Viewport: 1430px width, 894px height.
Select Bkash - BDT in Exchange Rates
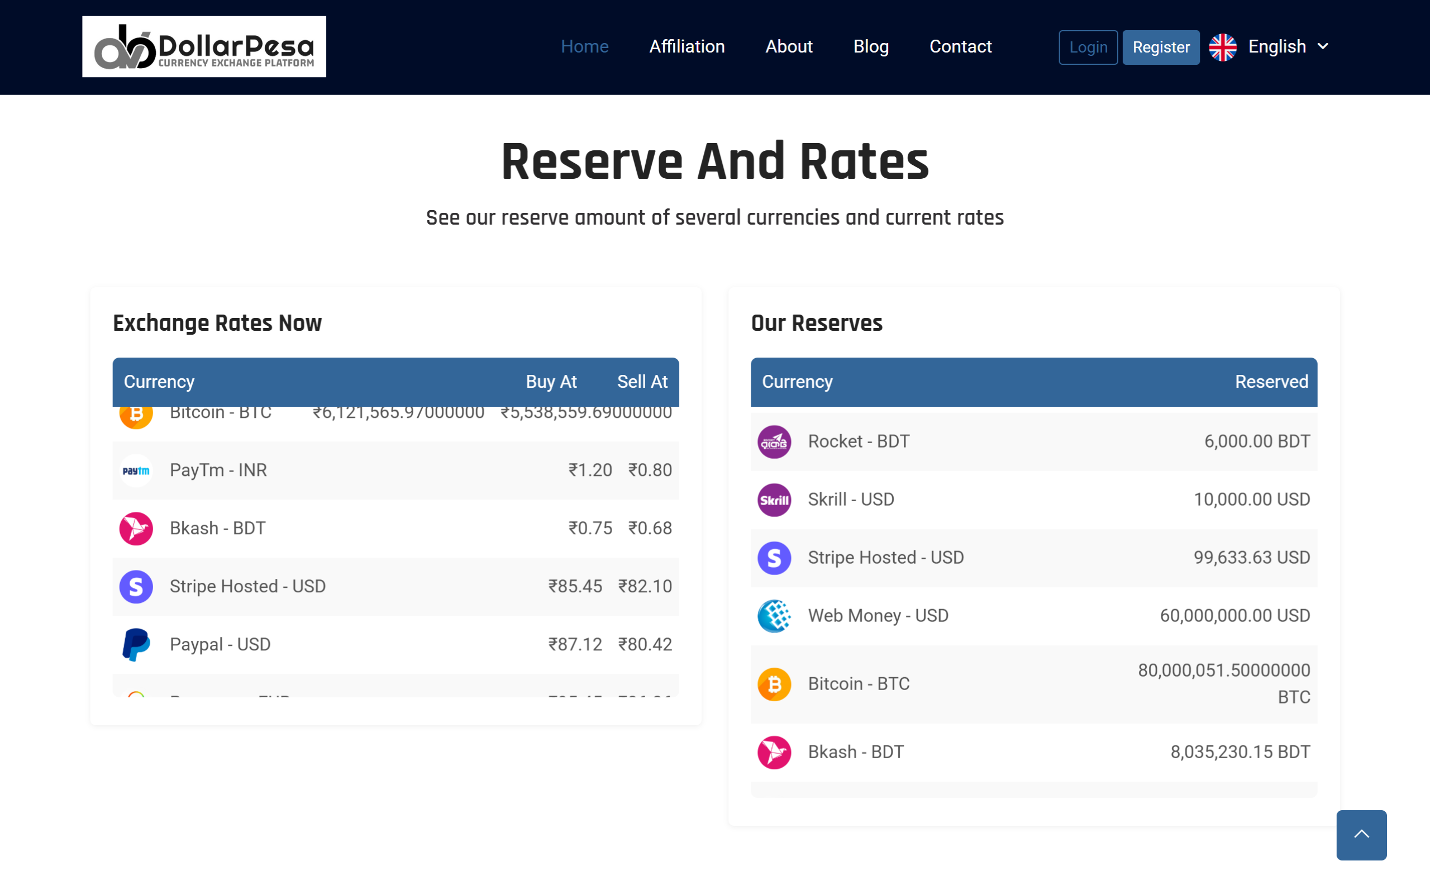point(217,529)
